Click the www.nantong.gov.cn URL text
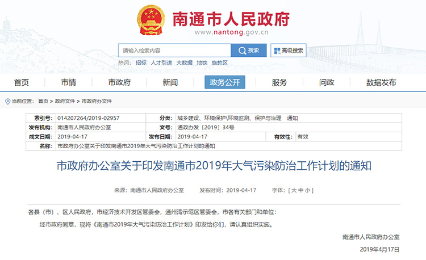Screen dimensions: 426x260 232,32
